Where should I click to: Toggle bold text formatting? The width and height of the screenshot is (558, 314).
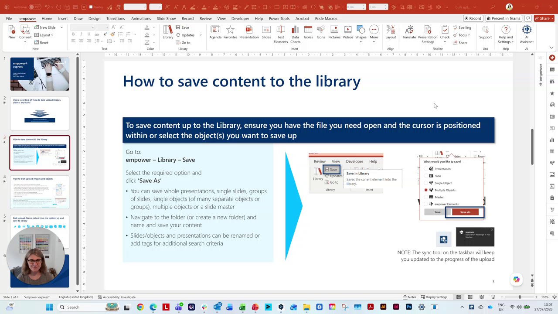tap(73, 34)
